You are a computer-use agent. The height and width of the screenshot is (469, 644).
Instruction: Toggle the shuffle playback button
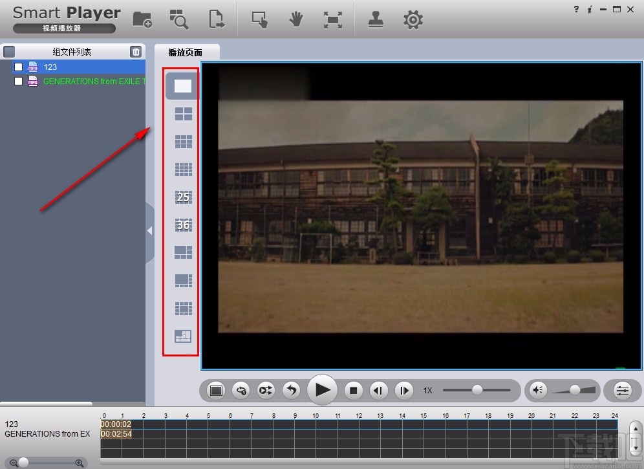pyautogui.click(x=266, y=390)
